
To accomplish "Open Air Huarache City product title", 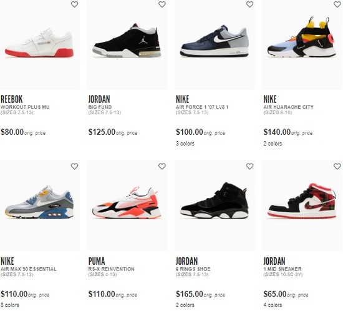I will point(288,107).
